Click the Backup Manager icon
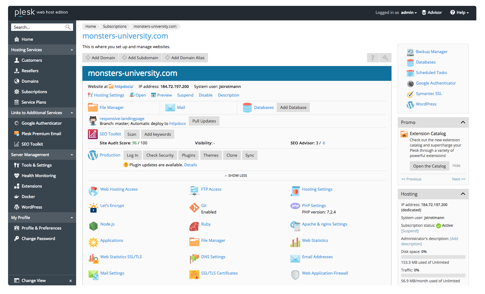The height and width of the screenshot is (294, 485). click(x=410, y=52)
